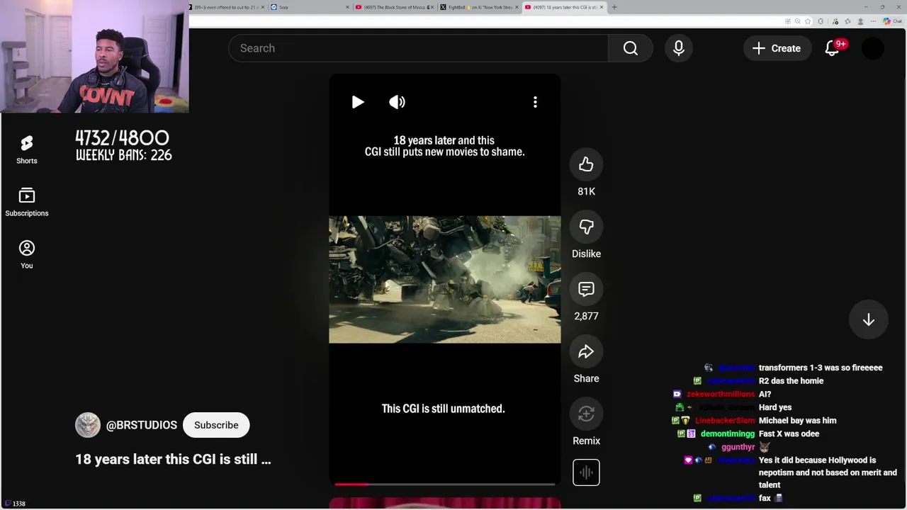The image size is (907, 510).
Task: Click chat username ggunthyr
Action: point(738,447)
